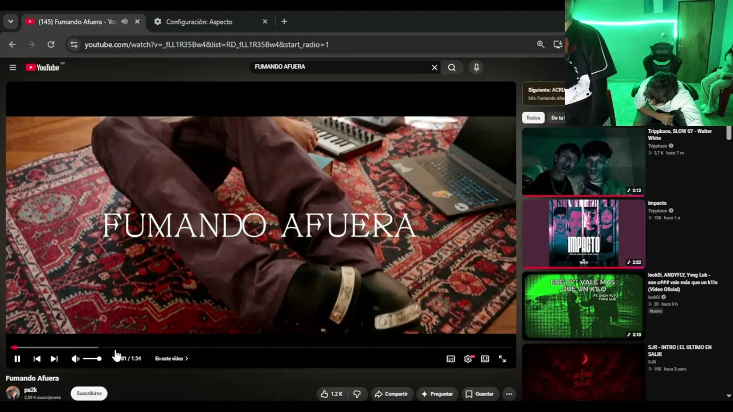Share the video via Compartir
This screenshot has width=733, height=412.
[x=391, y=394]
